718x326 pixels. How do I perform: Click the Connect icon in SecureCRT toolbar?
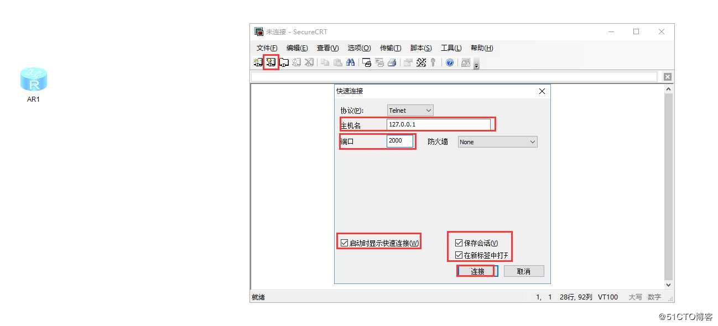pyautogui.click(x=258, y=62)
